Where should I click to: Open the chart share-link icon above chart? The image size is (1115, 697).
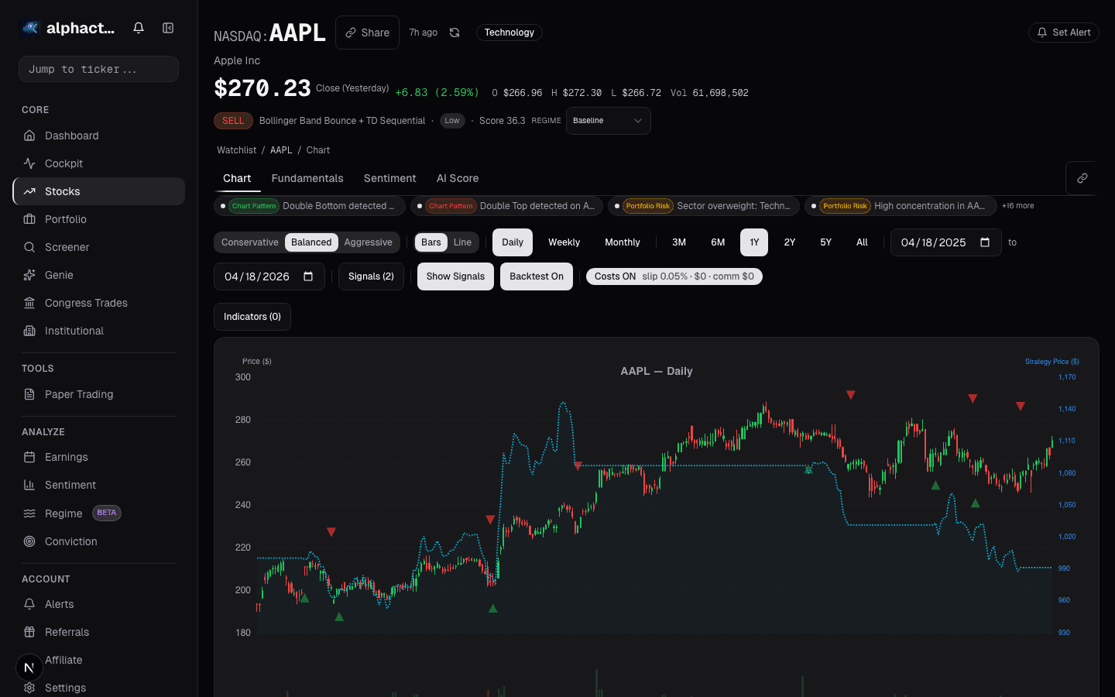click(1081, 178)
